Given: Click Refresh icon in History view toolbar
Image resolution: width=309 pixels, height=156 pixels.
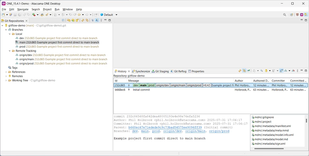Looking at the screenshot, I should tap(240, 71).
